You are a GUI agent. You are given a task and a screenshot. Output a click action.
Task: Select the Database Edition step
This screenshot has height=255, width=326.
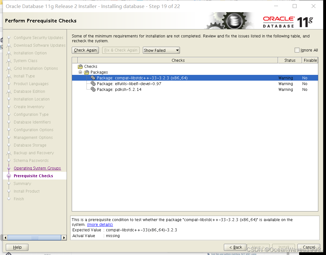[x=29, y=92]
